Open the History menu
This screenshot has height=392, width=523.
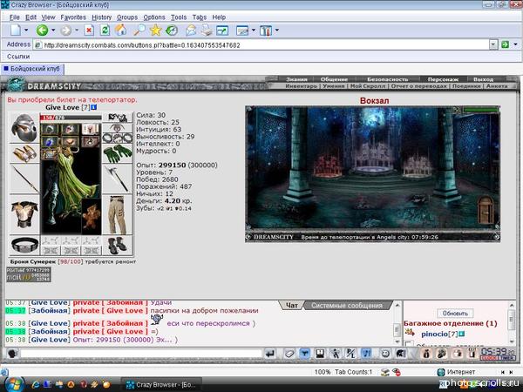click(101, 17)
